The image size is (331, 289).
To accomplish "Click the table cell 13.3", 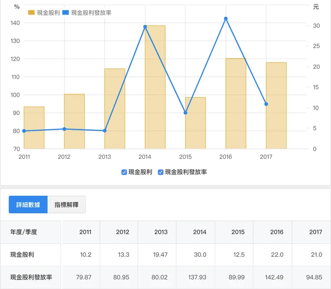I will [123, 255].
